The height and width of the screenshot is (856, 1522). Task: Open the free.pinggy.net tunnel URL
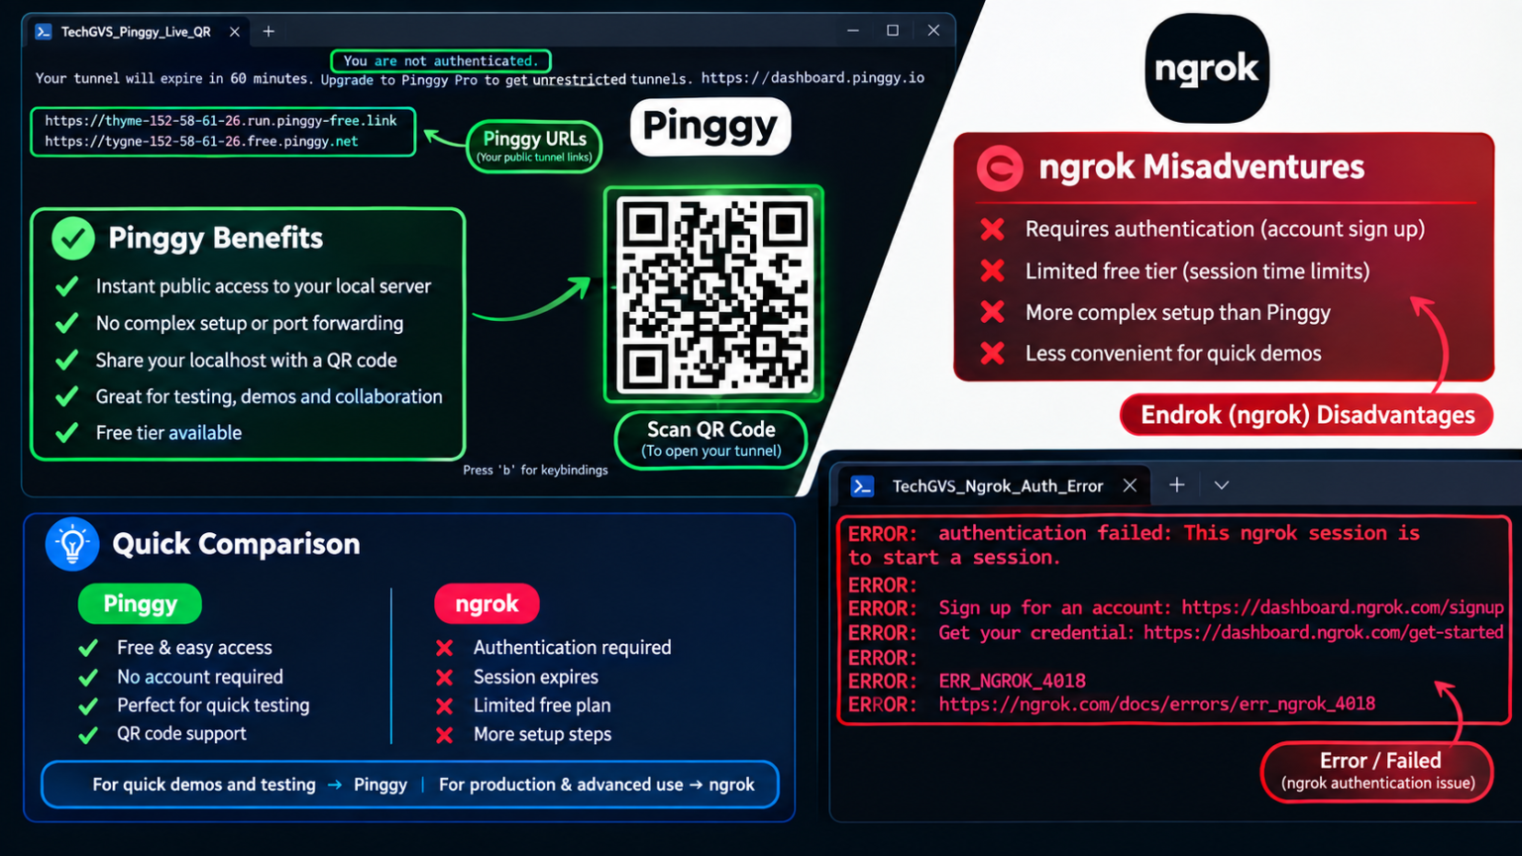pos(201,142)
